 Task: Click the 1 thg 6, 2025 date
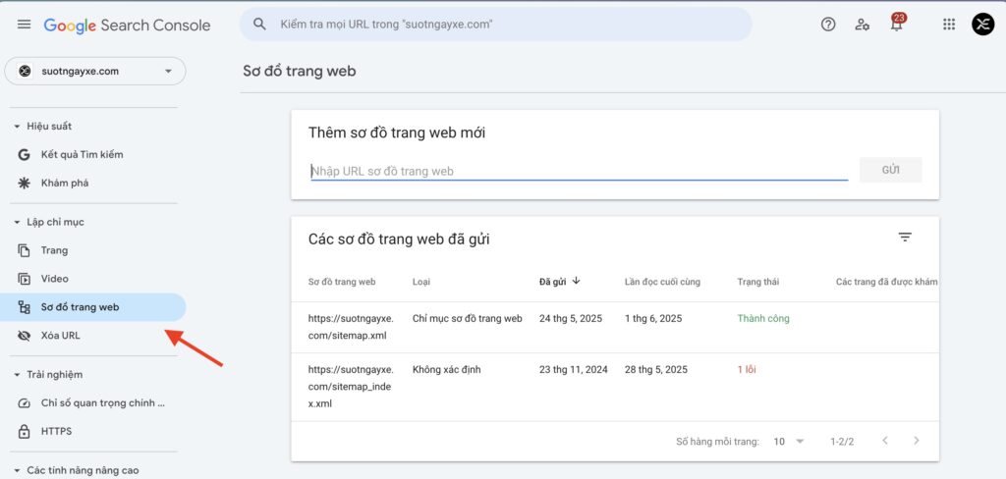coord(653,319)
